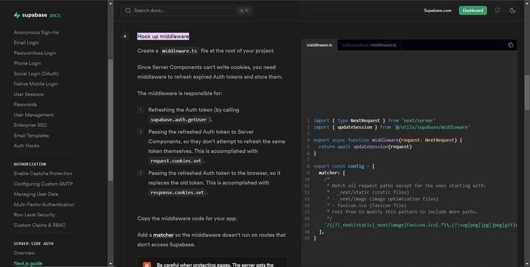Copy code with the clipboard icon
This screenshot has width=530, height=267.
(510, 45)
